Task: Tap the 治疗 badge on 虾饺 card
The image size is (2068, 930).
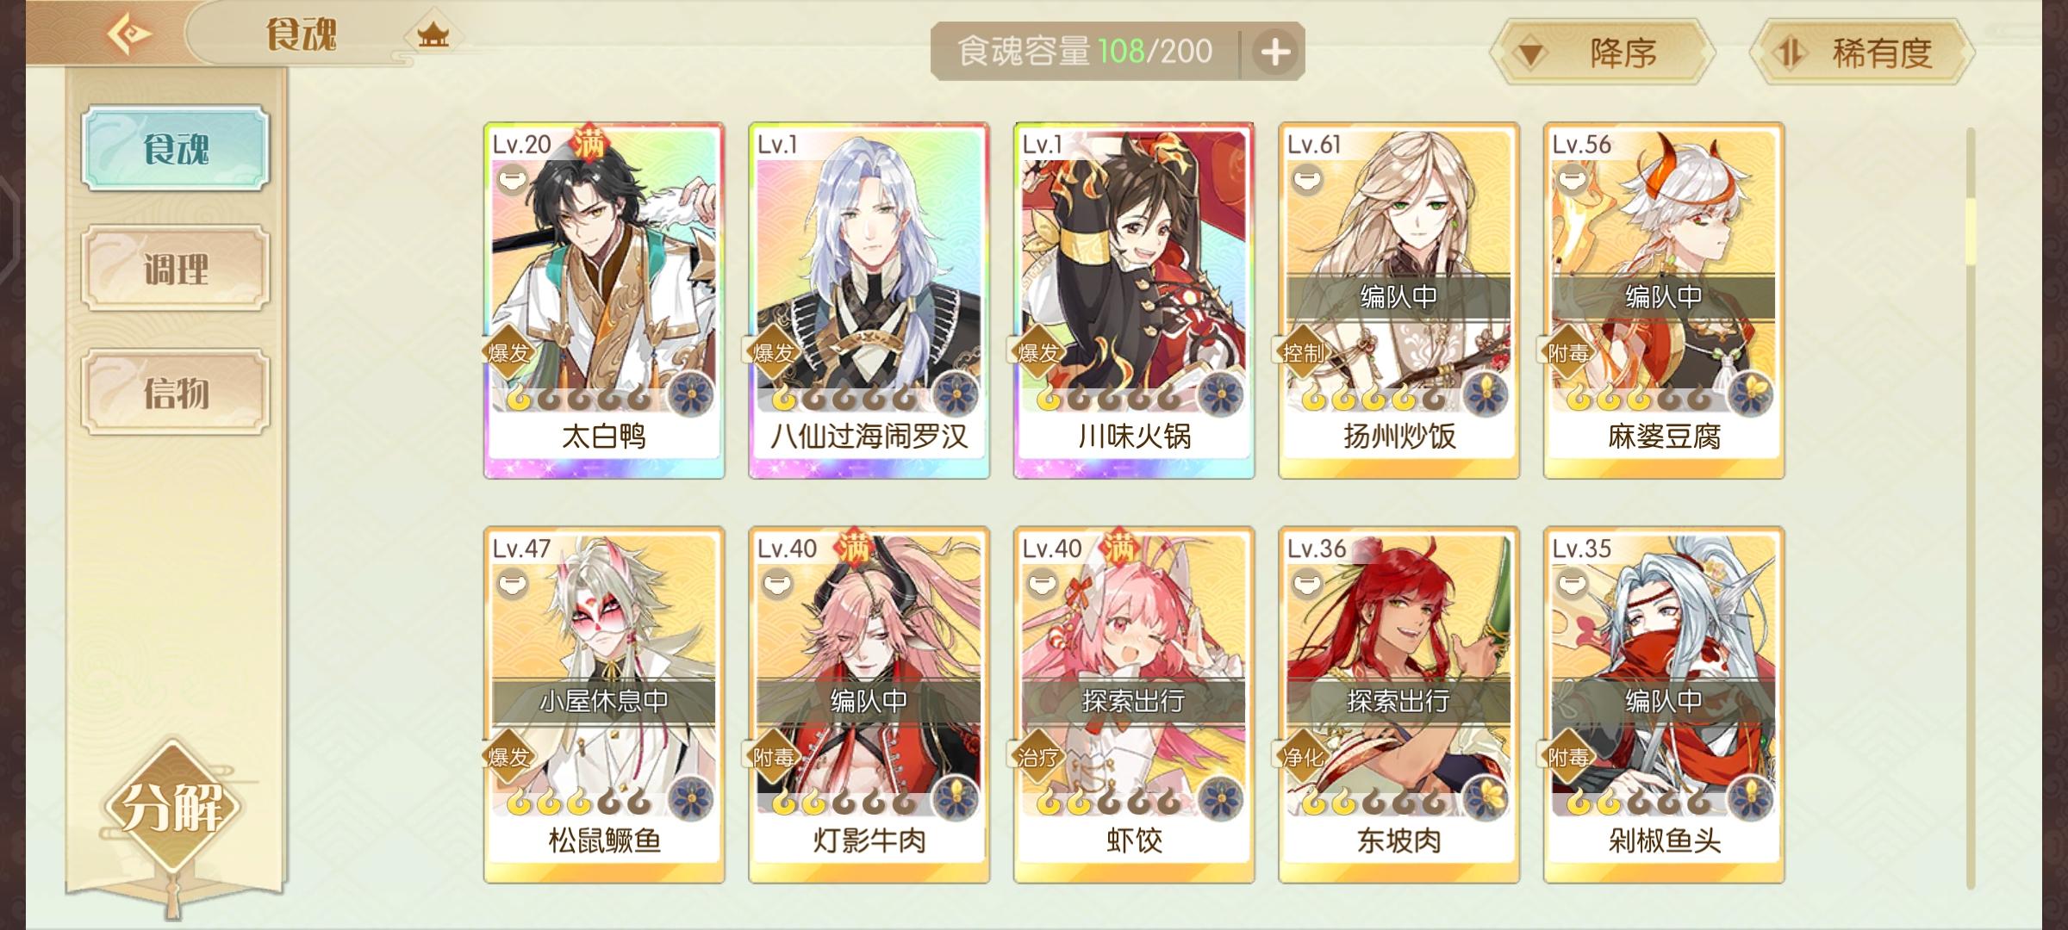Action: 1037,757
